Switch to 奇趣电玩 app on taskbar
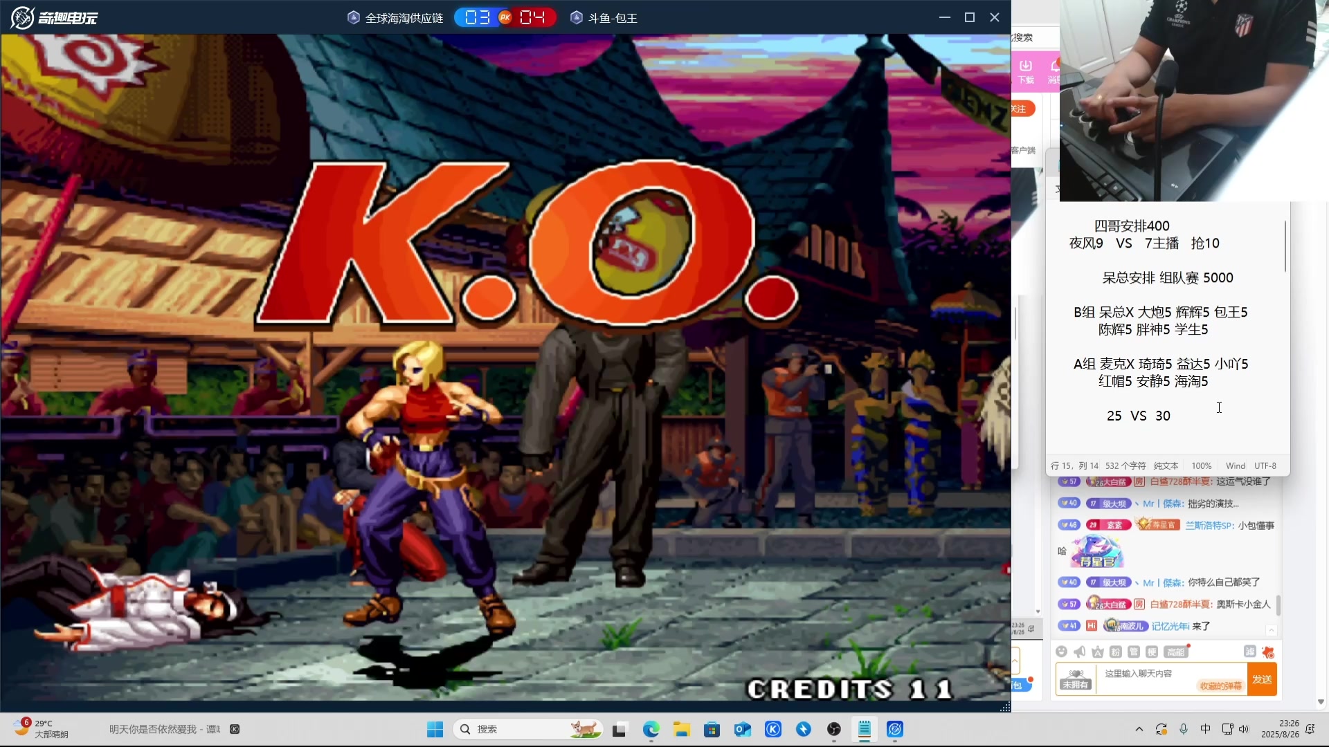 coord(895,729)
